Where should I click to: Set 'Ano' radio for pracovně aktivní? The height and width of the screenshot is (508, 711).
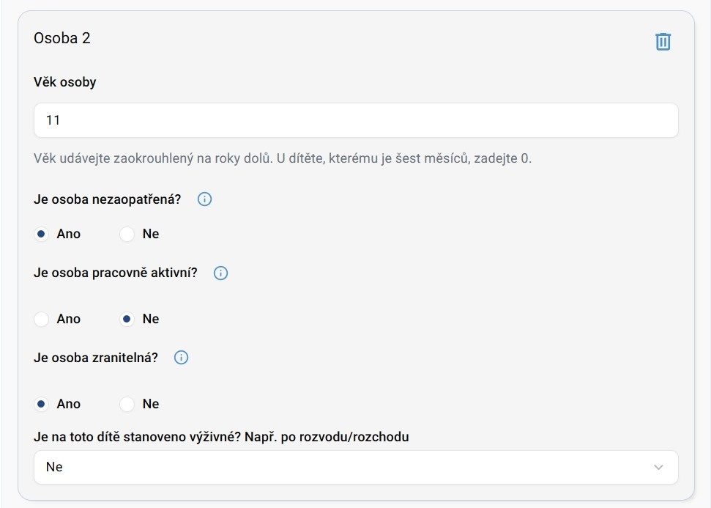[42, 319]
